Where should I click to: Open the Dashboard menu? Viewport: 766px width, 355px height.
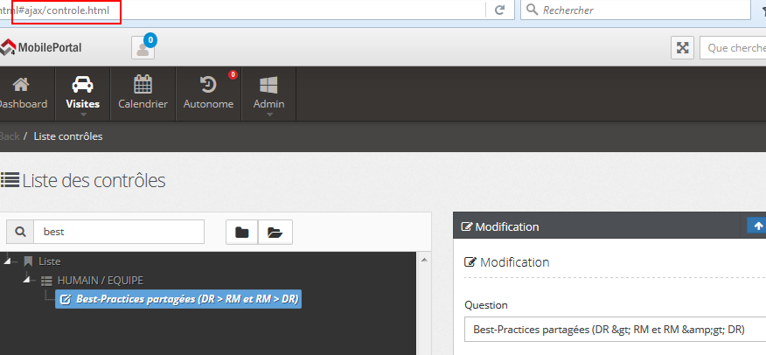pos(21,94)
